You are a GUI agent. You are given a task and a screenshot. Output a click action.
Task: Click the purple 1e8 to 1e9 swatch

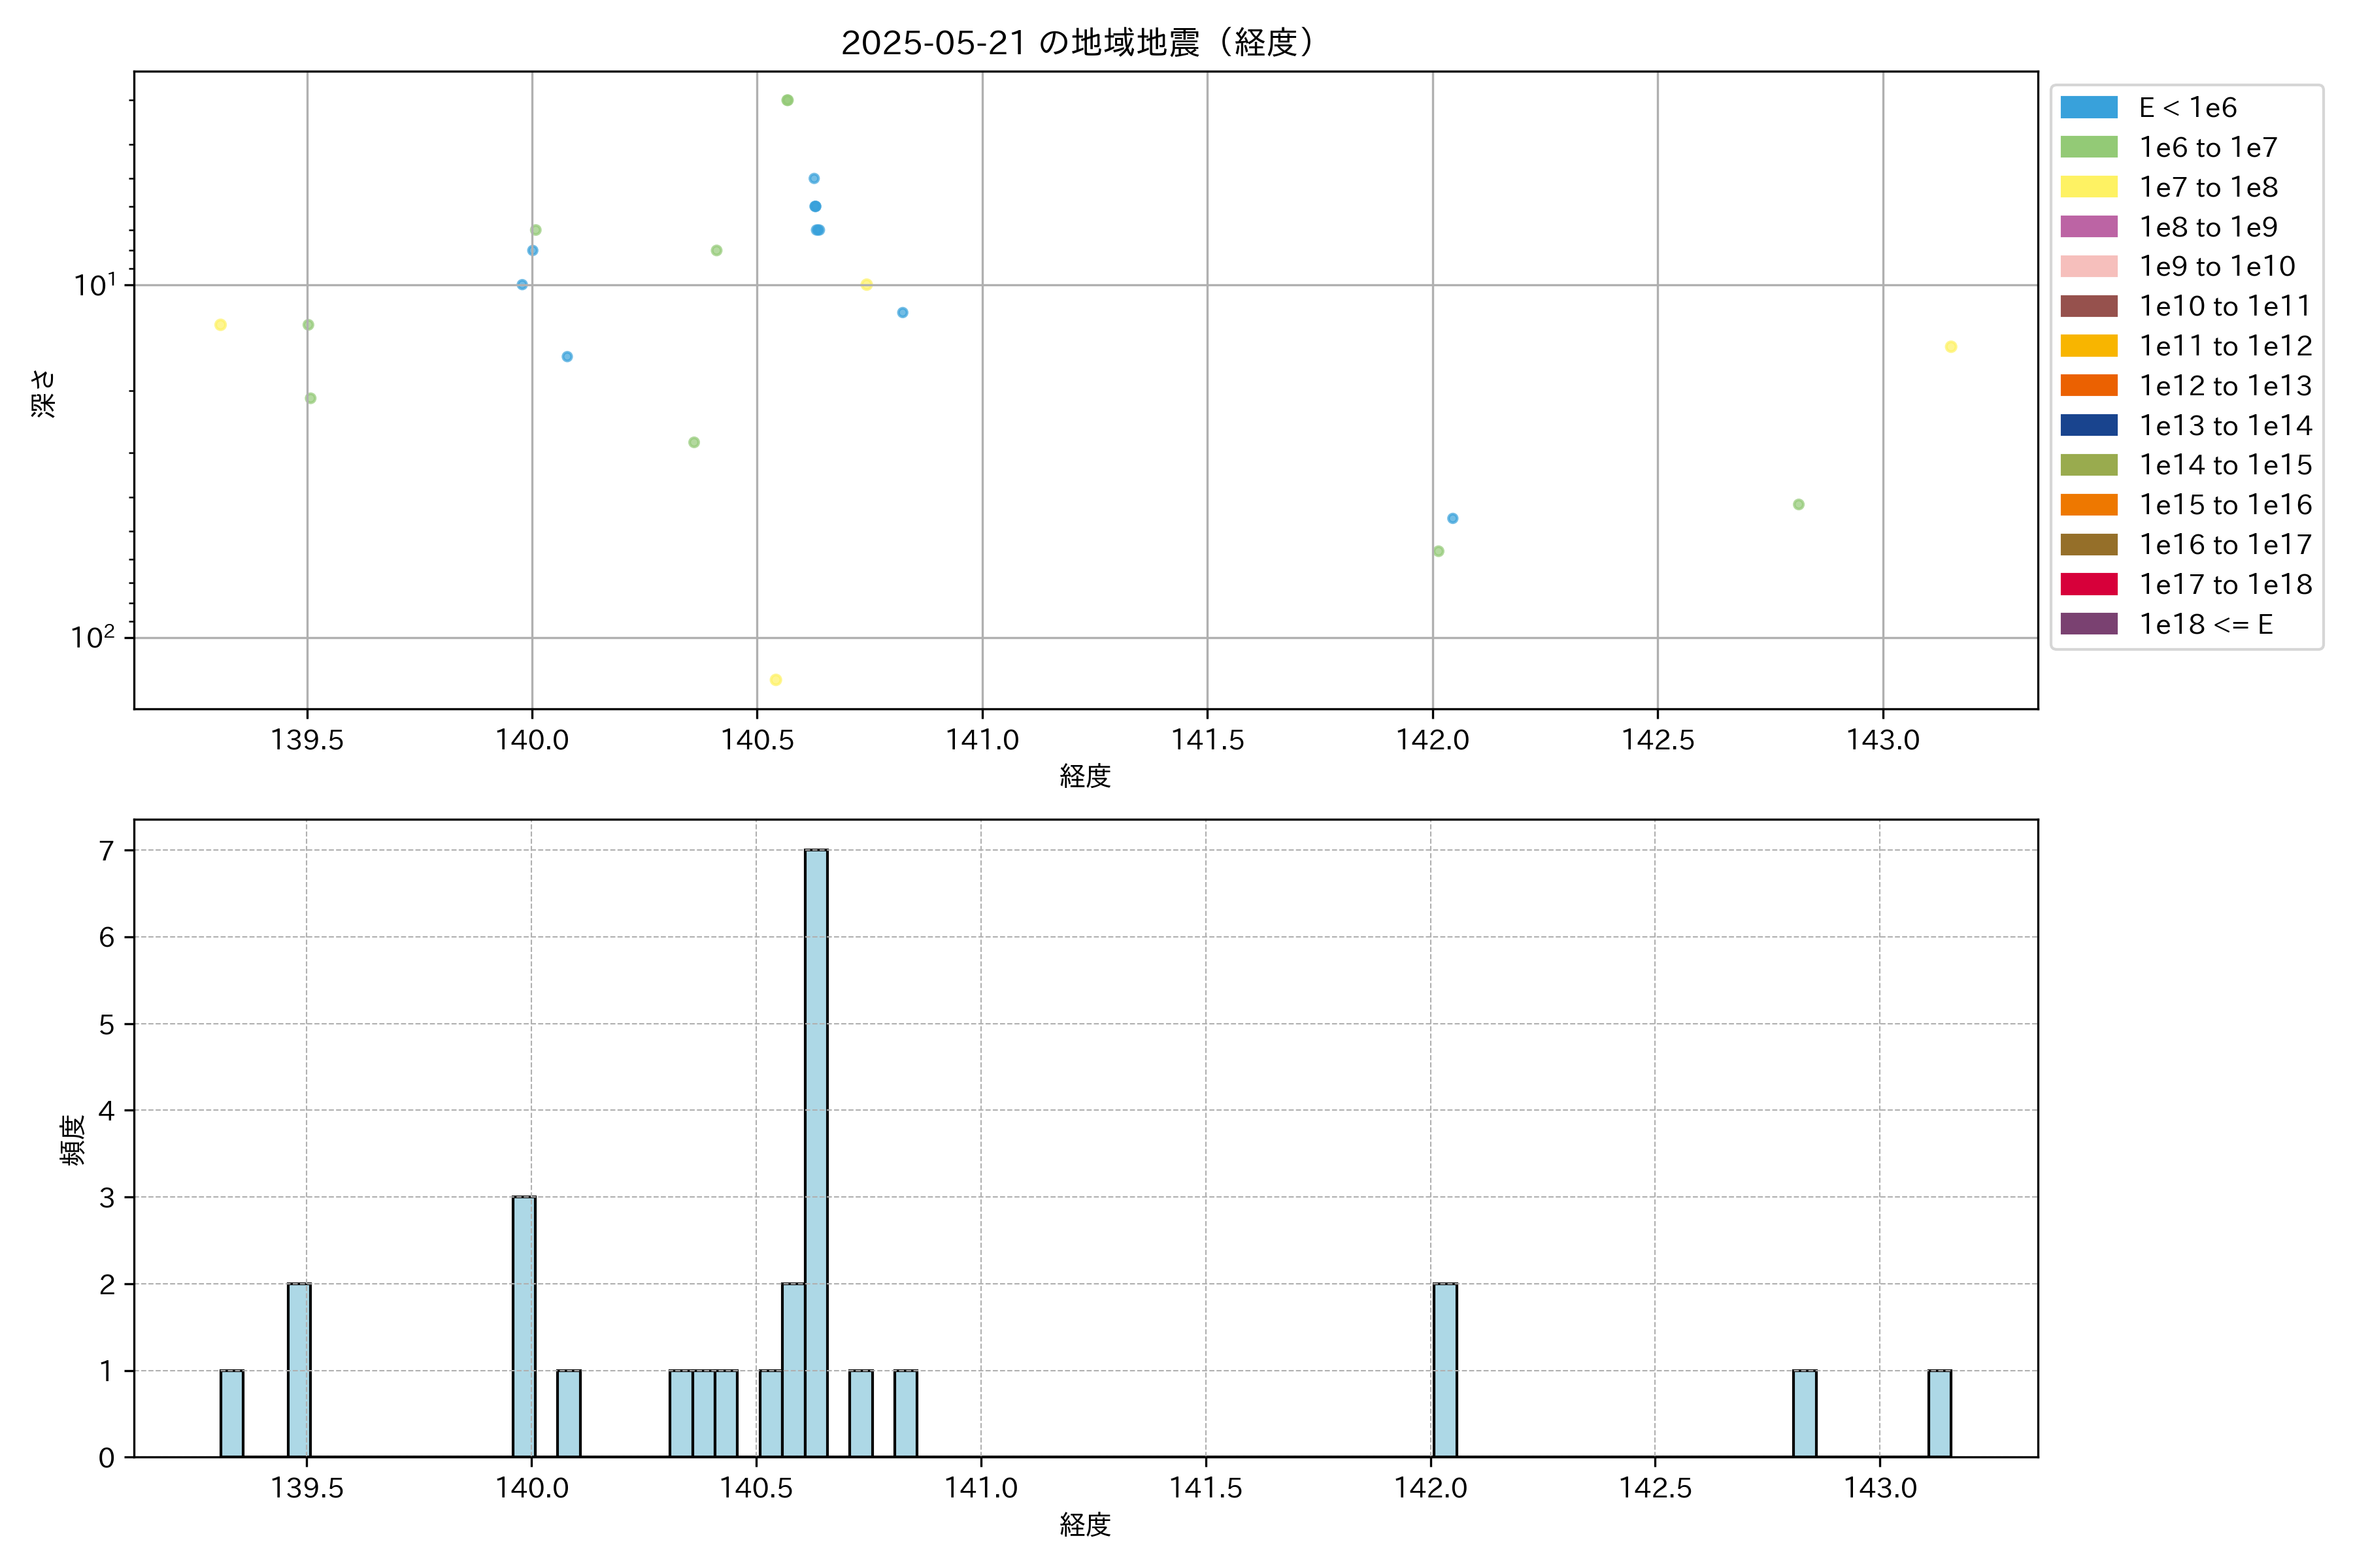(x=2088, y=227)
